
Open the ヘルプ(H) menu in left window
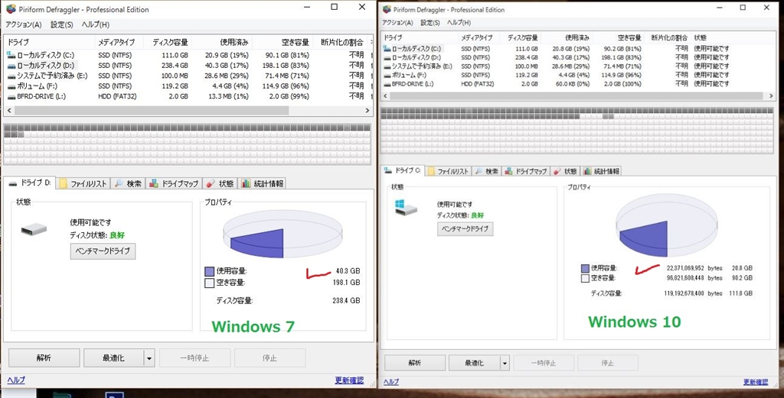(95, 24)
